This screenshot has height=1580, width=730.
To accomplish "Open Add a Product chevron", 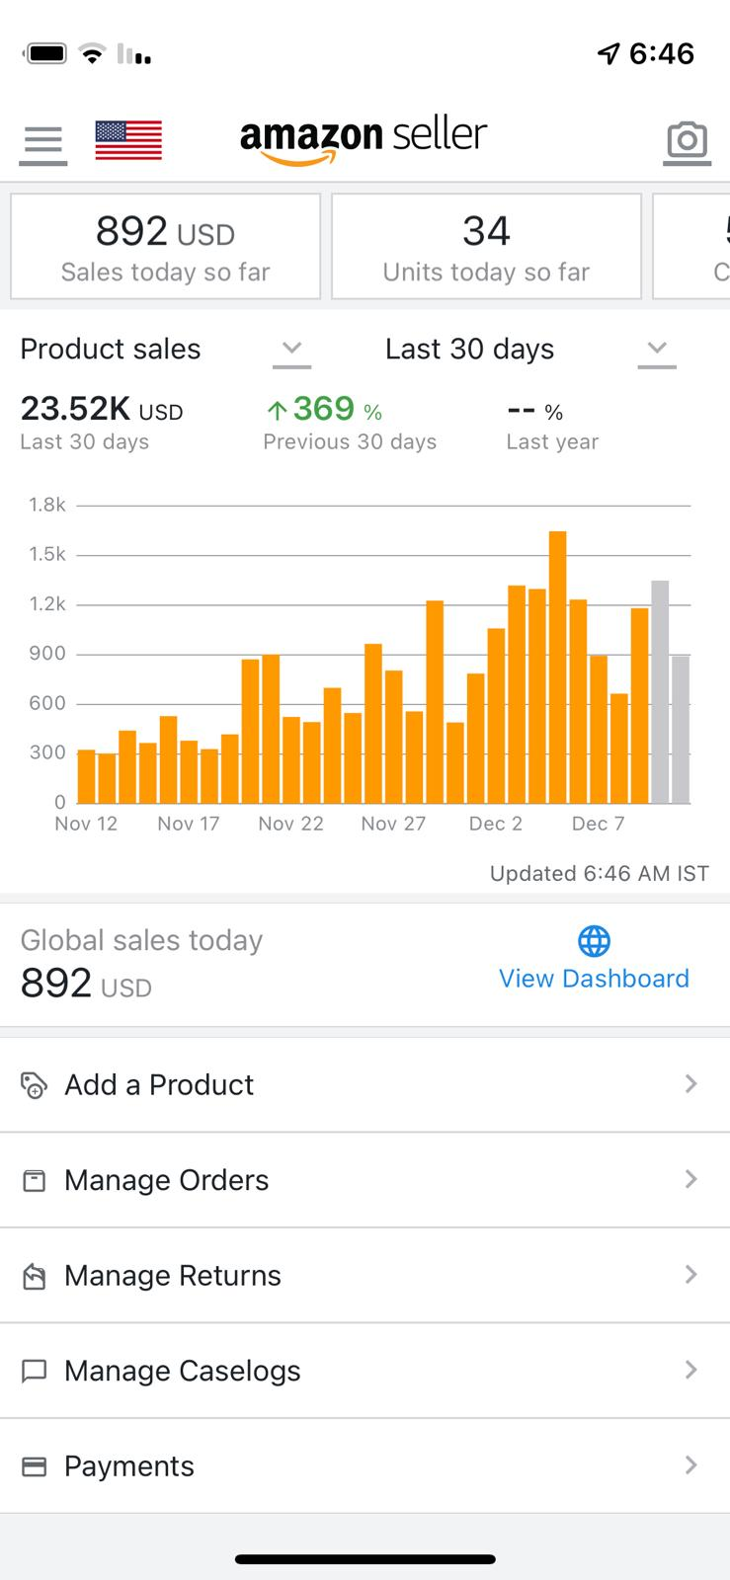I will pos(690,1084).
